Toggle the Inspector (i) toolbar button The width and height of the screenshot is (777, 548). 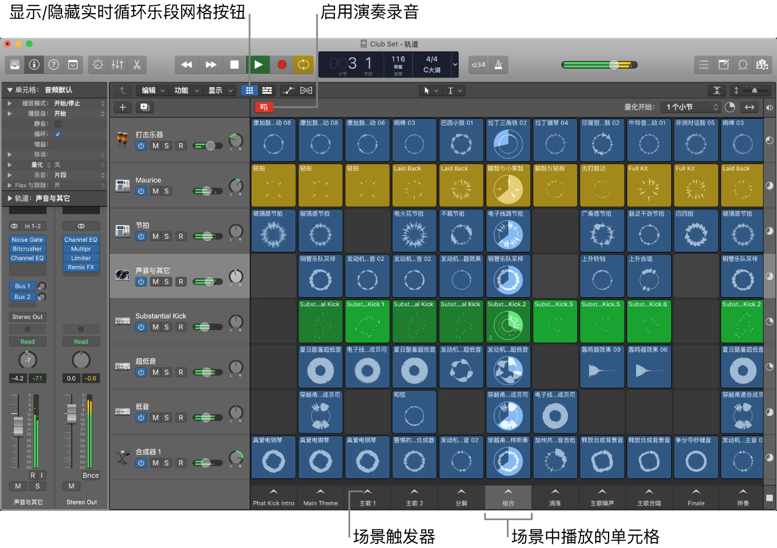(35, 64)
